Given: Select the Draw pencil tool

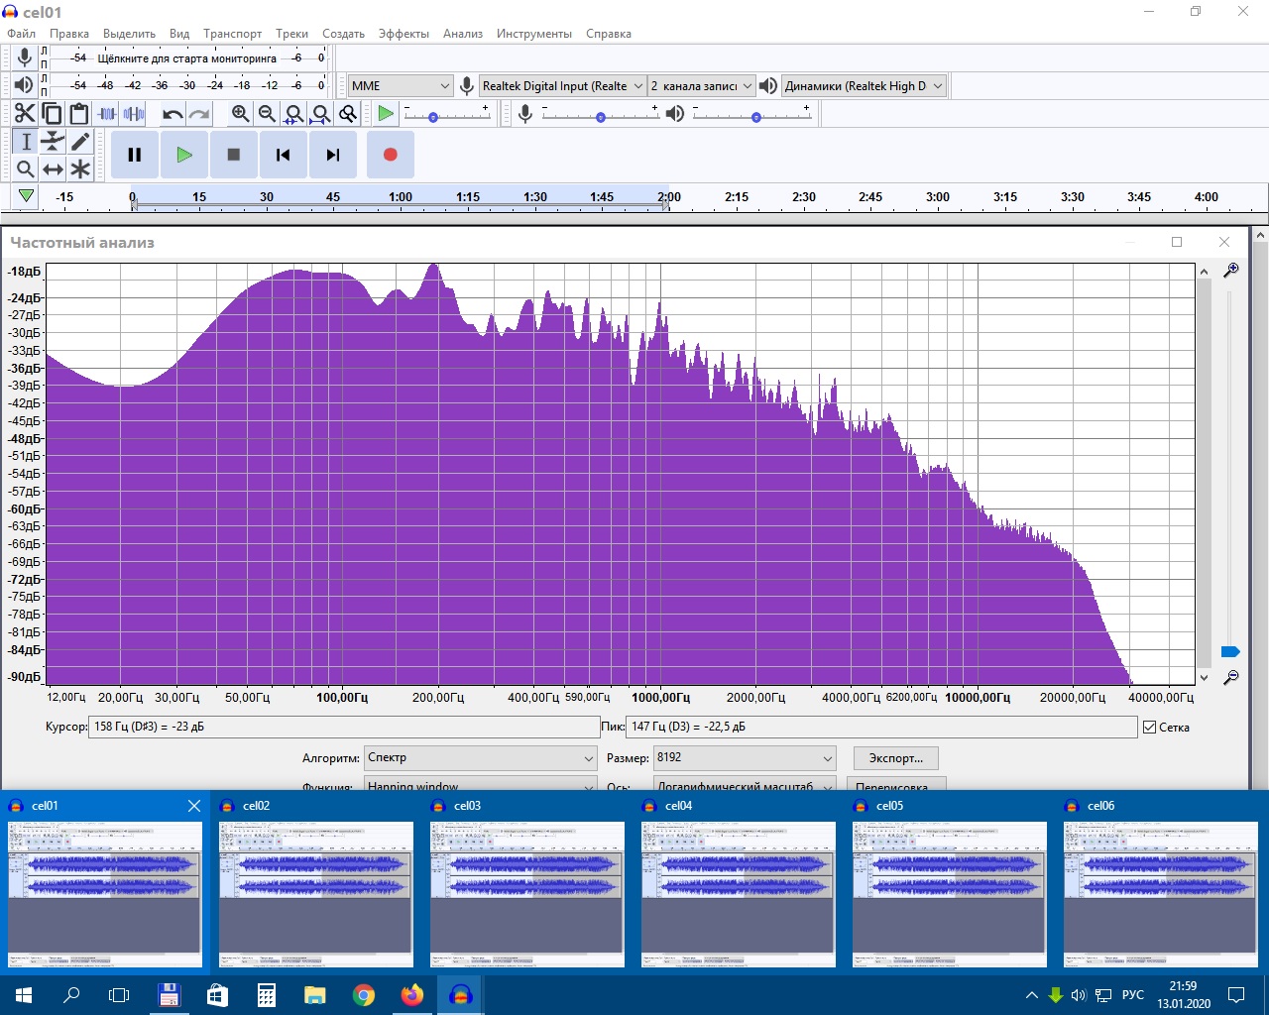Looking at the screenshot, I should (x=80, y=142).
